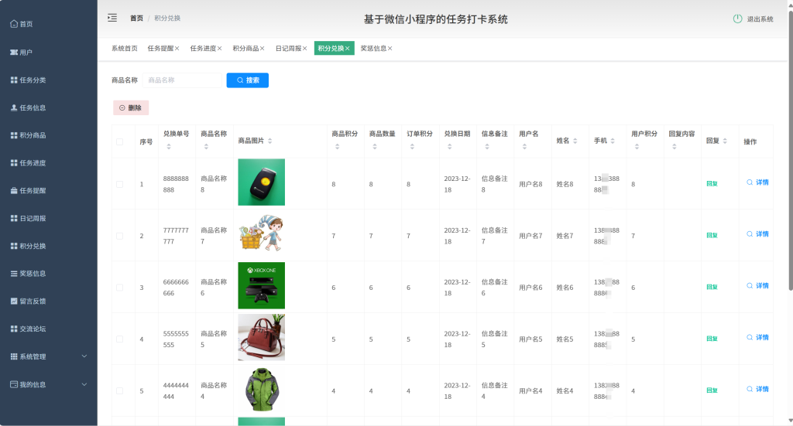Image resolution: width=793 pixels, height=426 pixels.
Task: Sort by 兑换日期 column arrows
Action: 450,146
